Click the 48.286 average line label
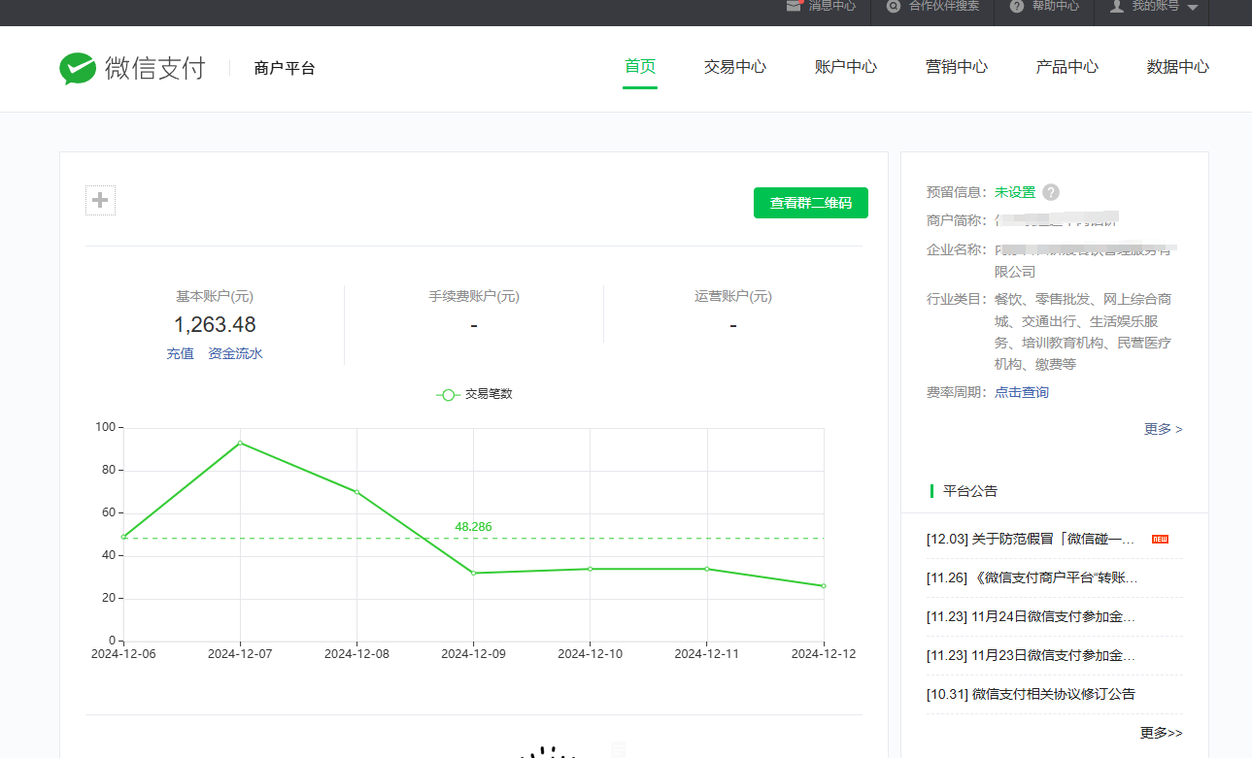This screenshot has height=758, width=1252. tap(473, 527)
